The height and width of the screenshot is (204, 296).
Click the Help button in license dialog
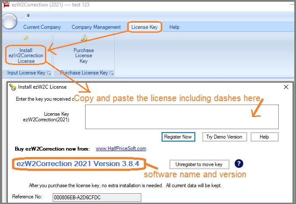264,137
